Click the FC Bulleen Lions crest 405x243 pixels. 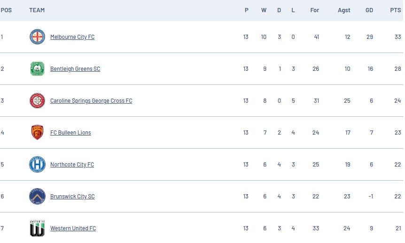(x=37, y=133)
